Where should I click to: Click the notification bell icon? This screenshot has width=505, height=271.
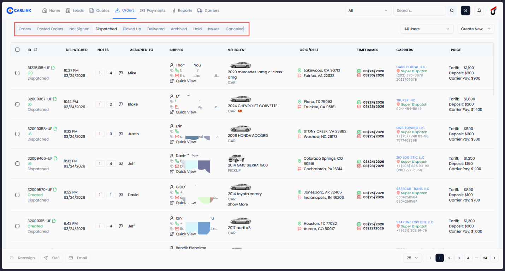pos(479,10)
